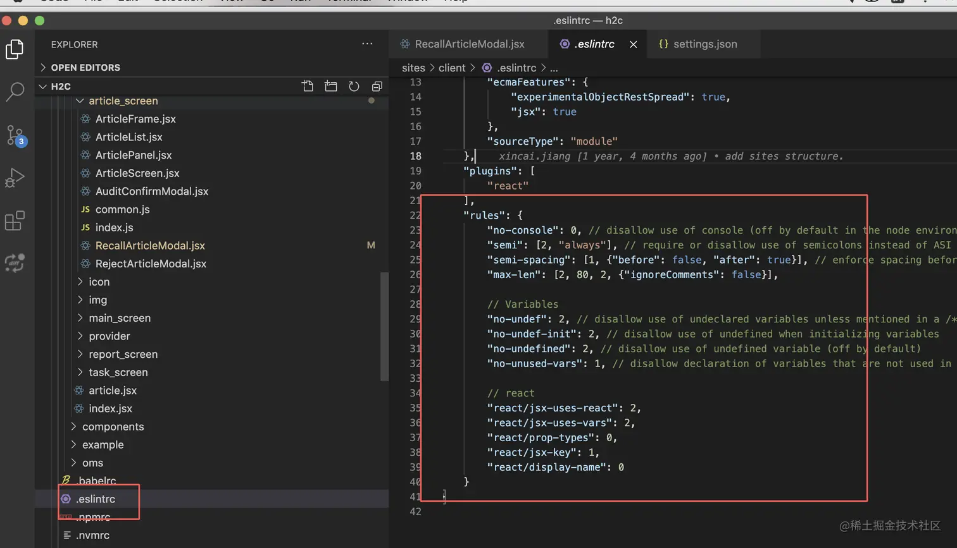Image resolution: width=957 pixels, height=548 pixels.
Task: Collapse all folders in explorer
Action: point(377,87)
